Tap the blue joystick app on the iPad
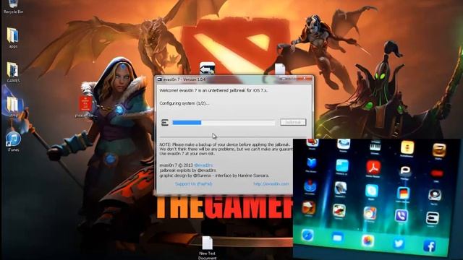This screenshot has width=463, height=260. click(x=310, y=186)
